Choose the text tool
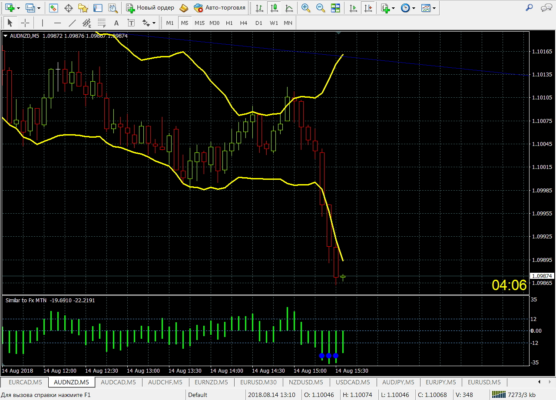 tap(116, 23)
